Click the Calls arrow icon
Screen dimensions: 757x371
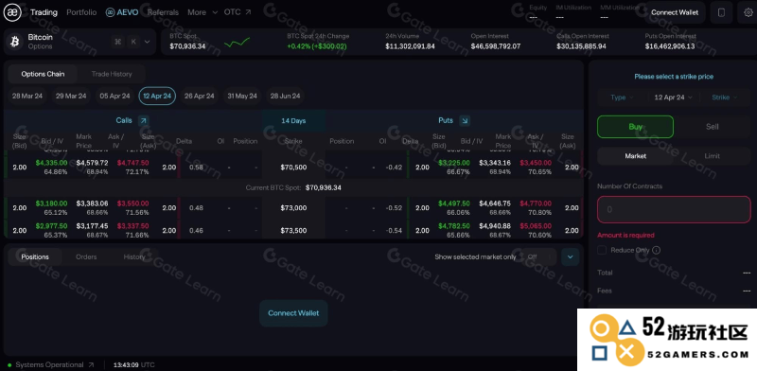(144, 121)
